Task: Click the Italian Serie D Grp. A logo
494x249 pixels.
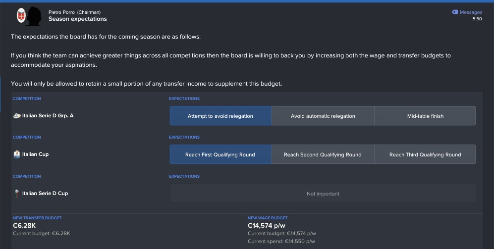Action: (x=17, y=116)
